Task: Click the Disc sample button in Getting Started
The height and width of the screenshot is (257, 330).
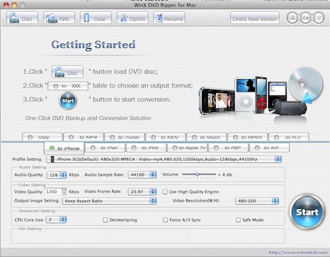Action: (x=67, y=72)
